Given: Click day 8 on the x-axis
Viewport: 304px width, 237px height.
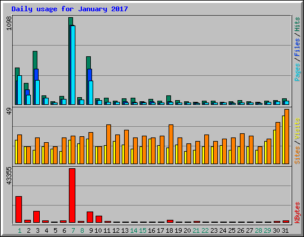Looking at the screenshot, I should pyautogui.click(x=82, y=230).
